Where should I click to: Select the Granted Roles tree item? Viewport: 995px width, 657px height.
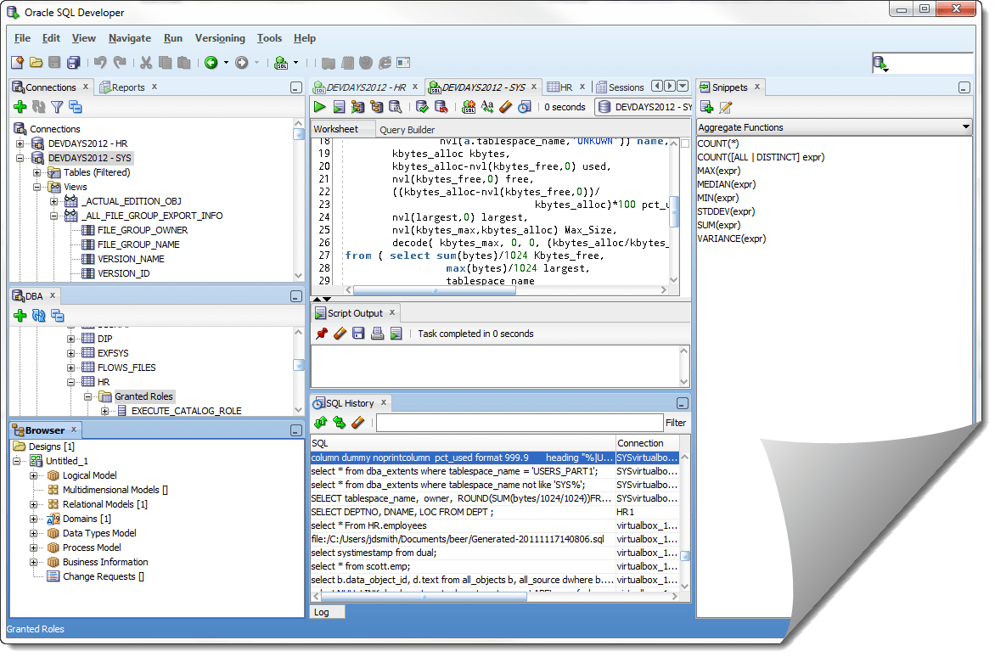coord(143,396)
